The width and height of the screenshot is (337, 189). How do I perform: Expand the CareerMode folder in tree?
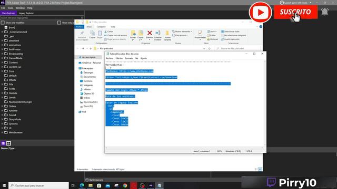[2, 58]
